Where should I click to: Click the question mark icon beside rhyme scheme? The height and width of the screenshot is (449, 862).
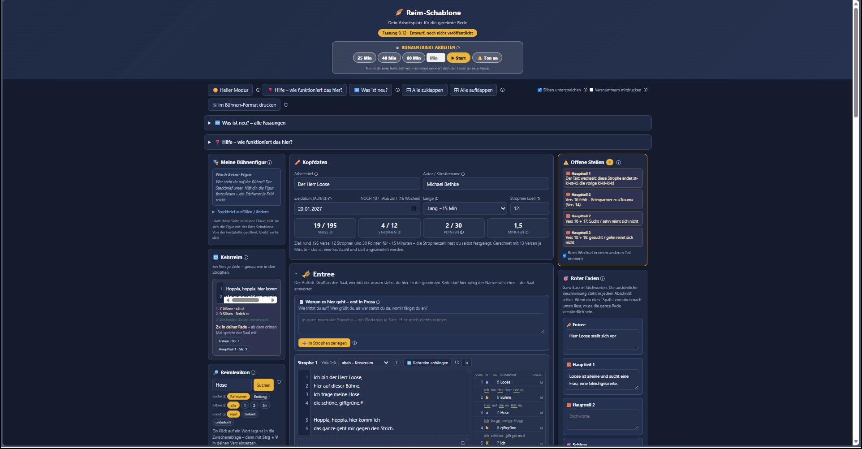(x=397, y=363)
